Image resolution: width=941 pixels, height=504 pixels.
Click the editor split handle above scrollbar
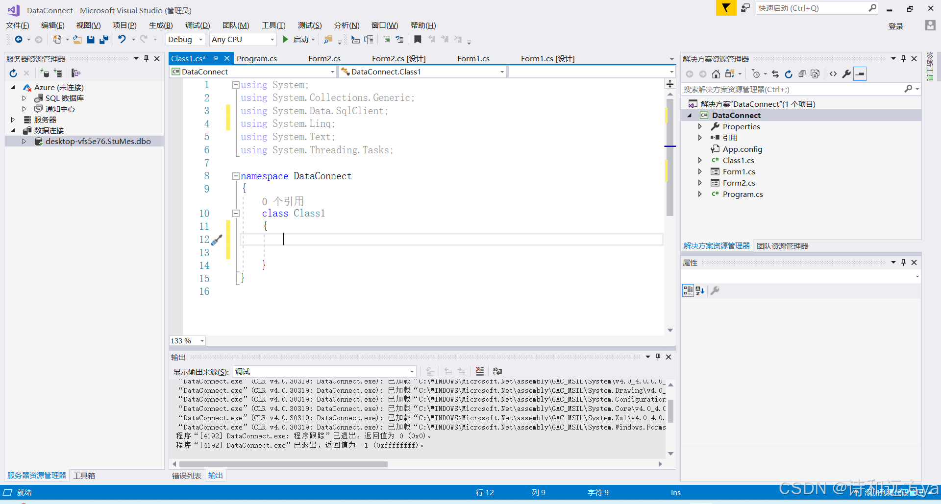(x=670, y=84)
